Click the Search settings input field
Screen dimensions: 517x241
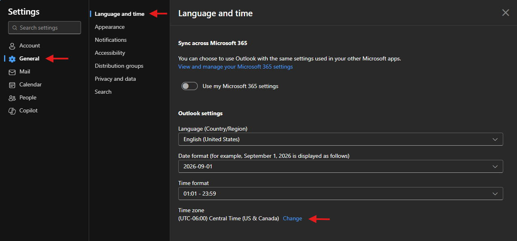coord(48,28)
